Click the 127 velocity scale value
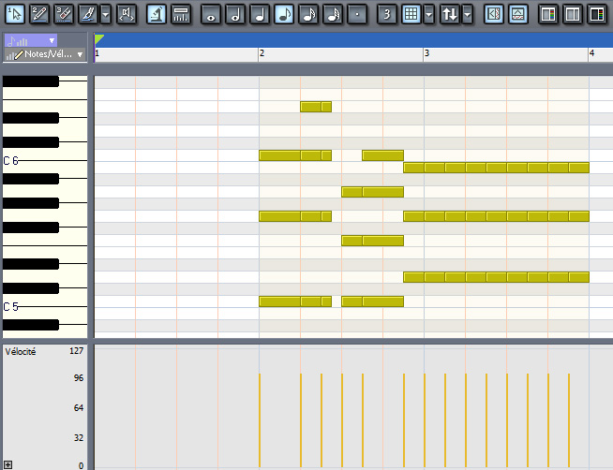Screen dimensions: 613x470 pyautogui.click(x=76, y=351)
